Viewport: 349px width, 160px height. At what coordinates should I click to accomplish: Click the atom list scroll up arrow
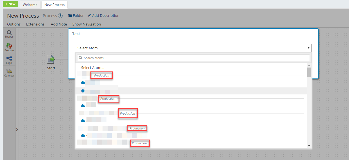click(309, 65)
